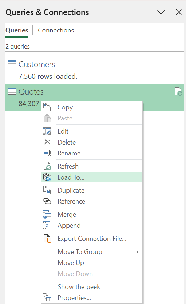This screenshot has height=304, width=186.
Task: Open the pane options chevron dropdown
Action: pos(161,12)
